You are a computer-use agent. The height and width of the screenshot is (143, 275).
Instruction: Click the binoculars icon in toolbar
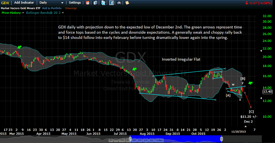(119, 3)
